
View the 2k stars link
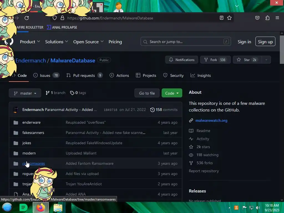coord(199,147)
